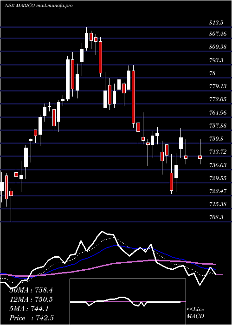Click the 729.55 price axis label

point(218,178)
